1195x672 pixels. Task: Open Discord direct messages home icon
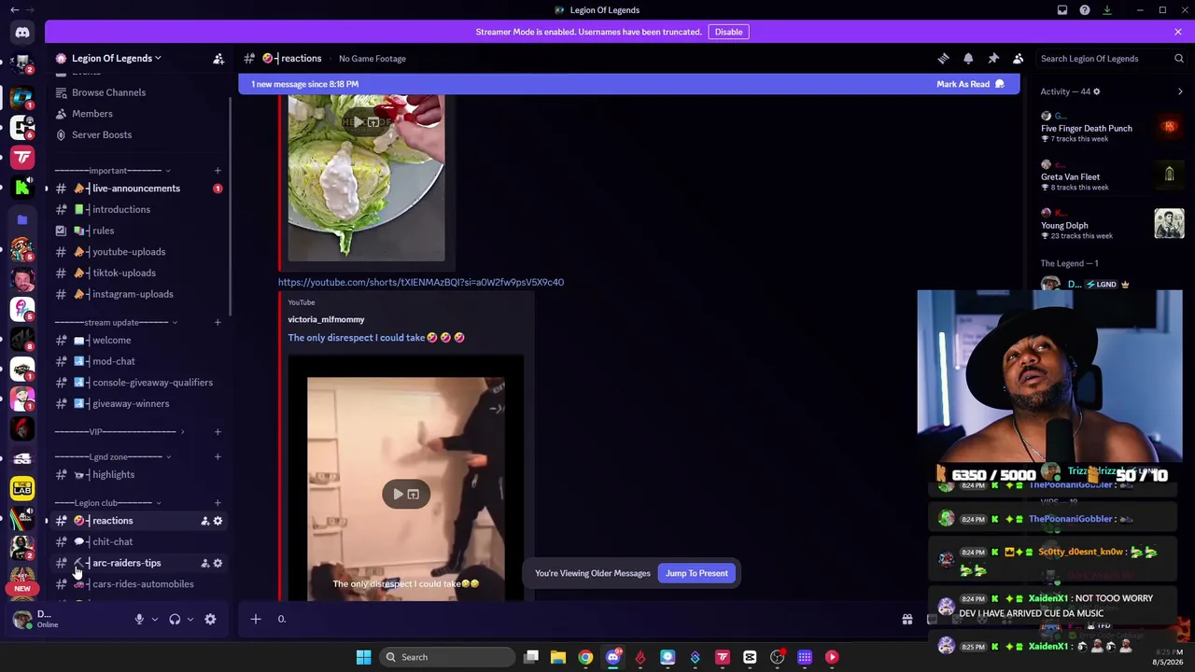(22, 33)
